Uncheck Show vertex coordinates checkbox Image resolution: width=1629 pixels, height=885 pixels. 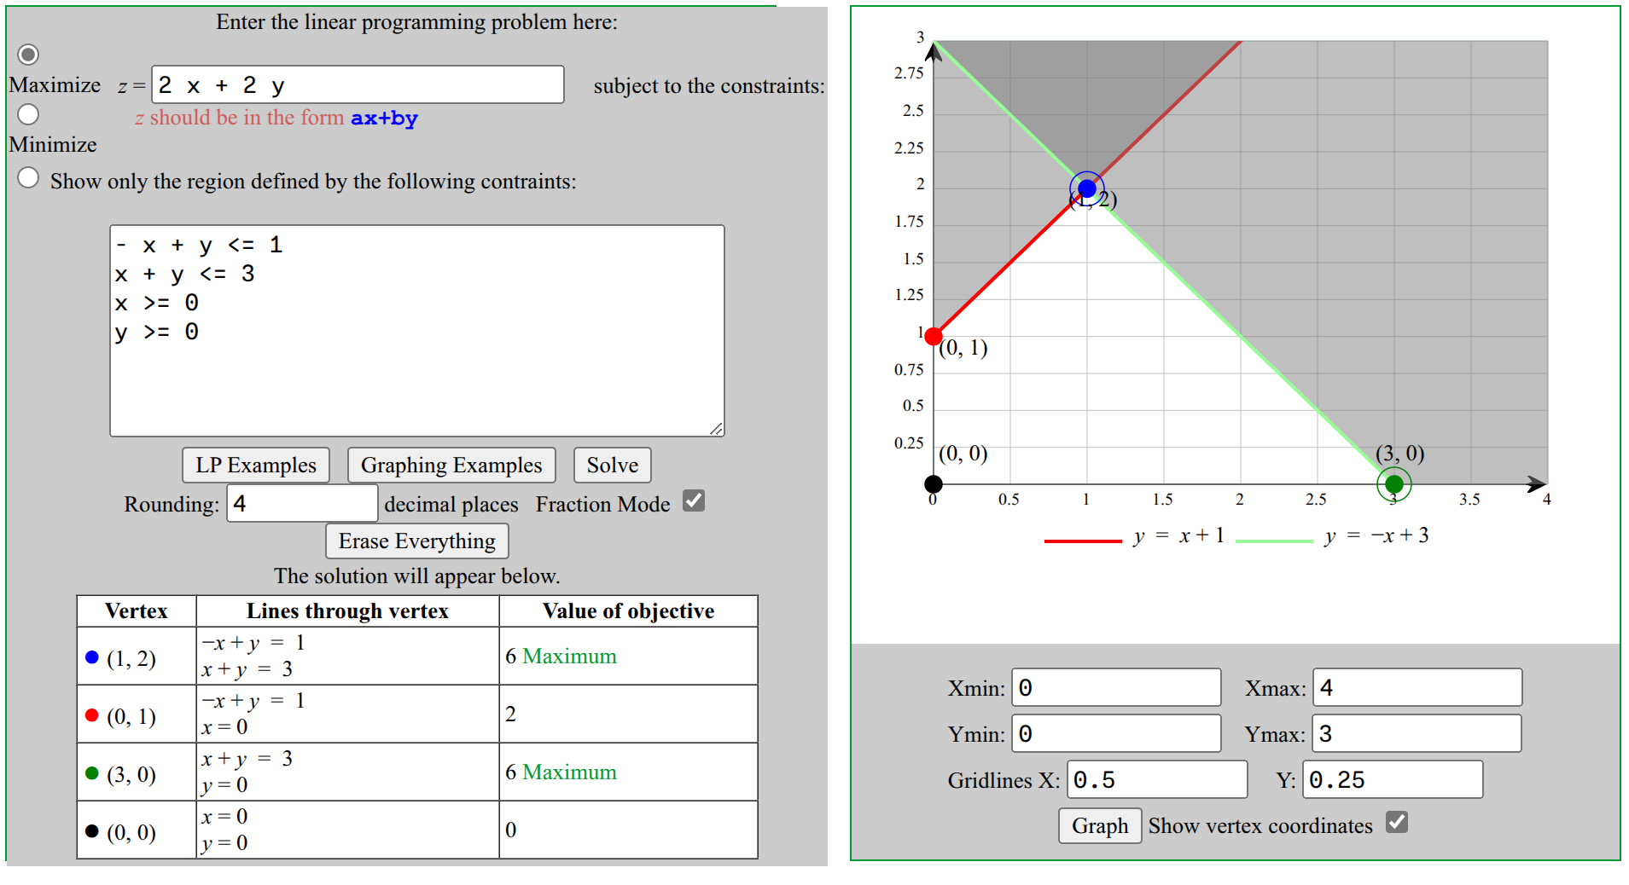tap(1397, 823)
